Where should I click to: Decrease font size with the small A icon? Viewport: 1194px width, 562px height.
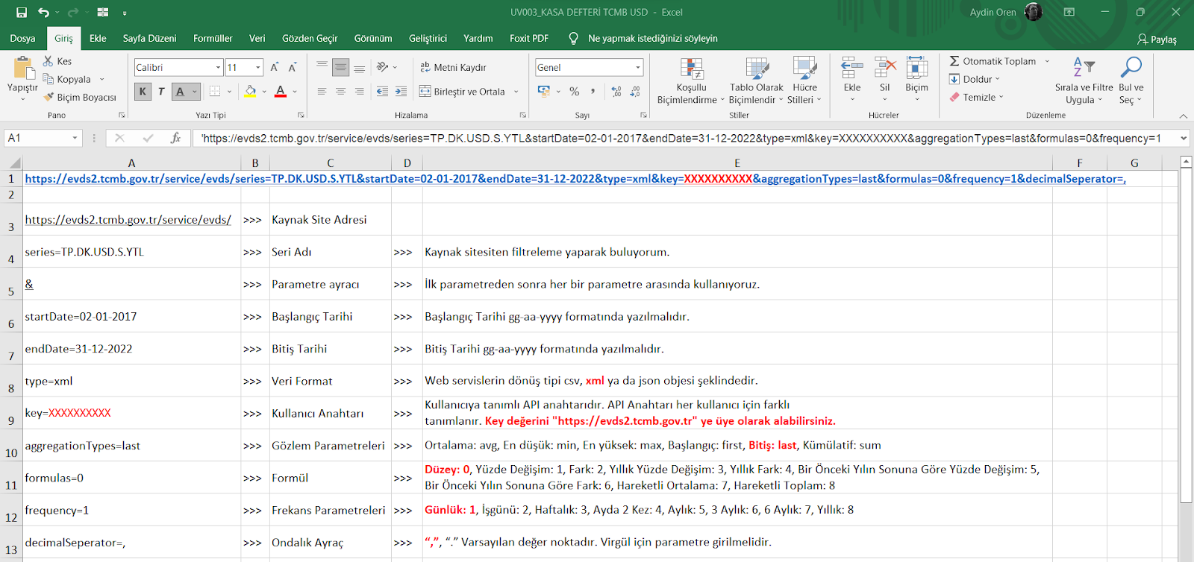[x=293, y=67]
